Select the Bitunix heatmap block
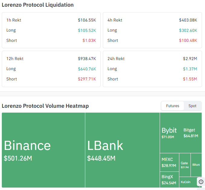The image size is (205, 190). pyautogui.click(x=196, y=165)
